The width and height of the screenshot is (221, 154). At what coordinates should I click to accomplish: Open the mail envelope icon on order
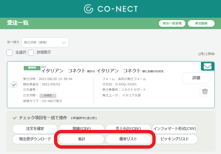208,66
